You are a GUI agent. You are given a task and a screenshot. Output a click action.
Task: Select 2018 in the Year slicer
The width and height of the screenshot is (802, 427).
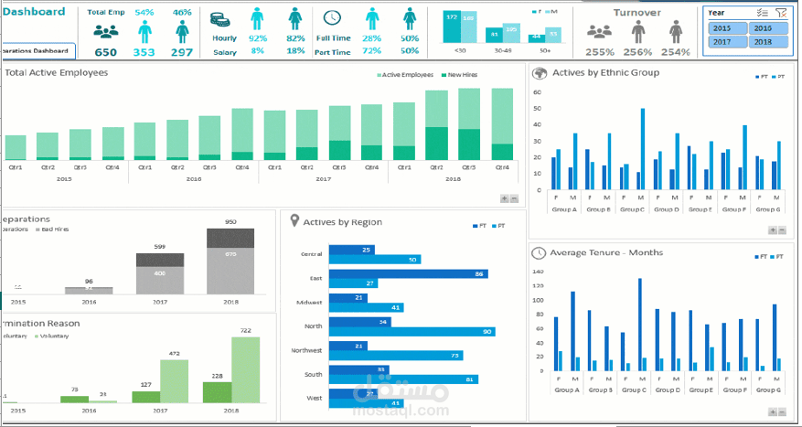click(x=768, y=42)
